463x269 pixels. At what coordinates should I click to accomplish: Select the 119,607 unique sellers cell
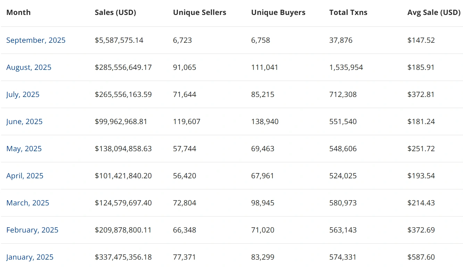coord(187,122)
